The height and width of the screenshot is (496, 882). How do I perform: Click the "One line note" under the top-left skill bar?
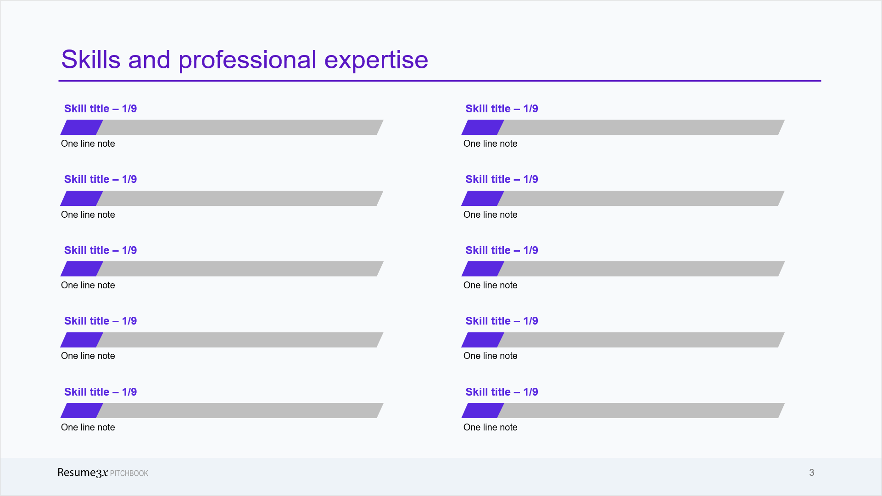[88, 144]
